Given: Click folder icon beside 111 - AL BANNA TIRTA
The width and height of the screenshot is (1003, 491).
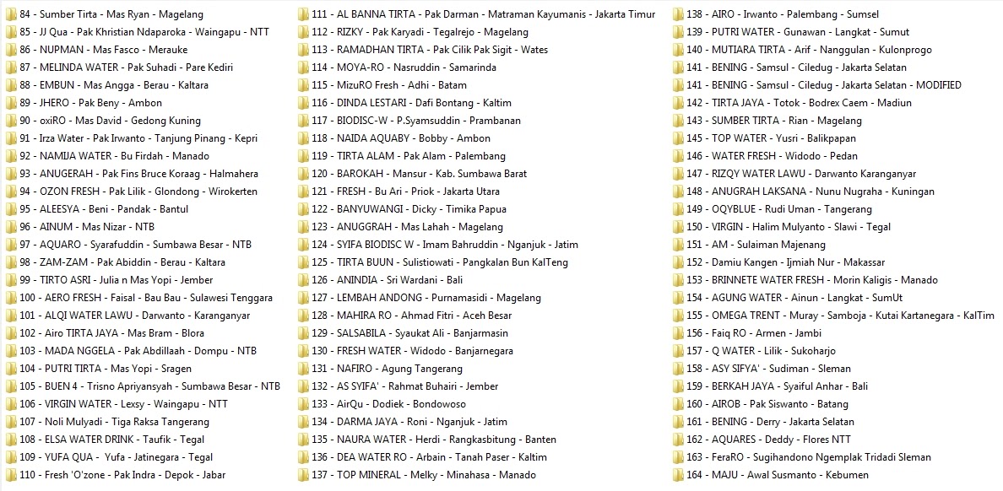Looking at the screenshot, I should coord(303,14).
